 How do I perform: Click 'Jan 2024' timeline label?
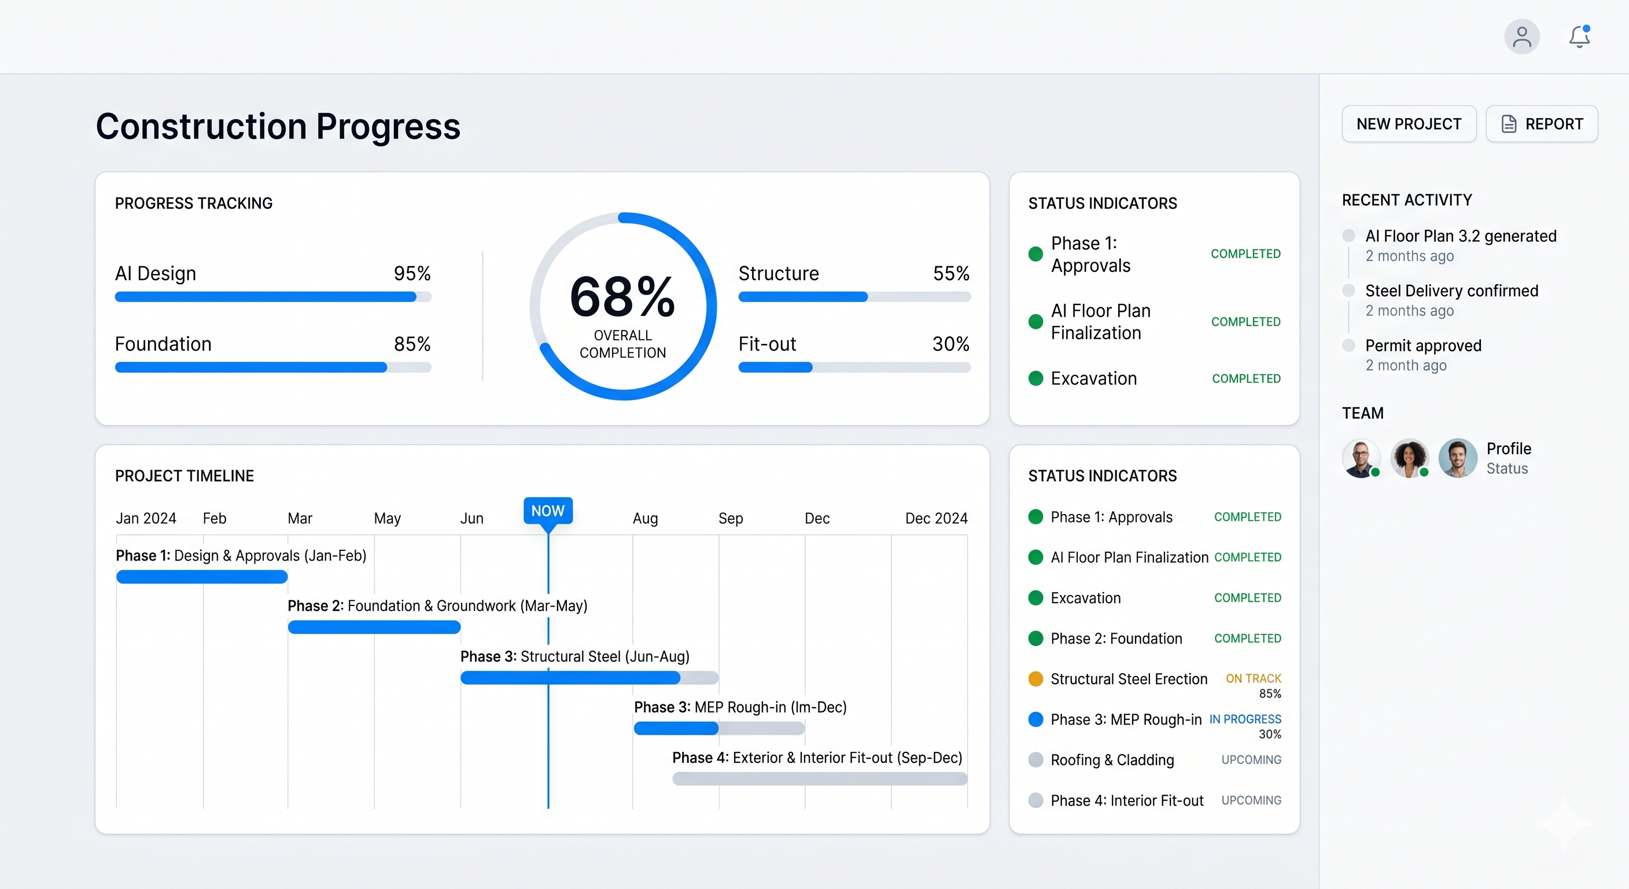pyautogui.click(x=146, y=518)
